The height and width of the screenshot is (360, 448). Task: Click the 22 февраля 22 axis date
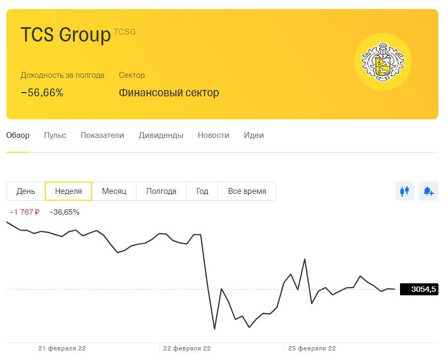click(187, 348)
